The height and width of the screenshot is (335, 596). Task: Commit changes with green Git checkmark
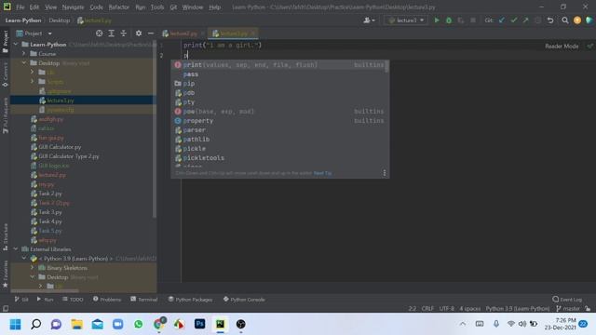514,20
